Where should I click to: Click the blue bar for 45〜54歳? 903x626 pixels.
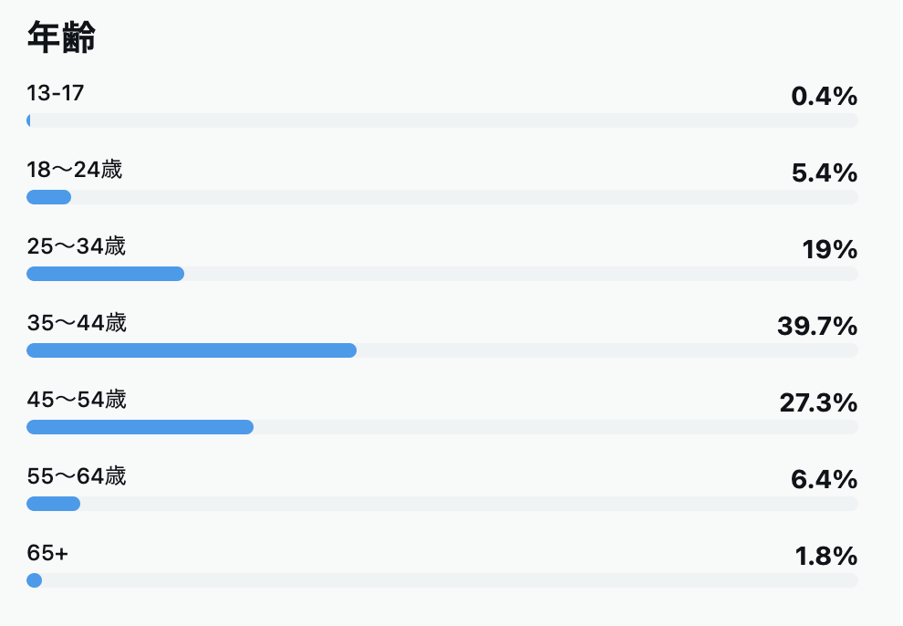[x=140, y=427]
